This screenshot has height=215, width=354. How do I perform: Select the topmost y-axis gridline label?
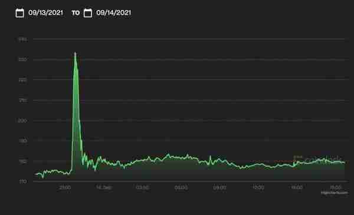pyautogui.click(x=22, y=39)
